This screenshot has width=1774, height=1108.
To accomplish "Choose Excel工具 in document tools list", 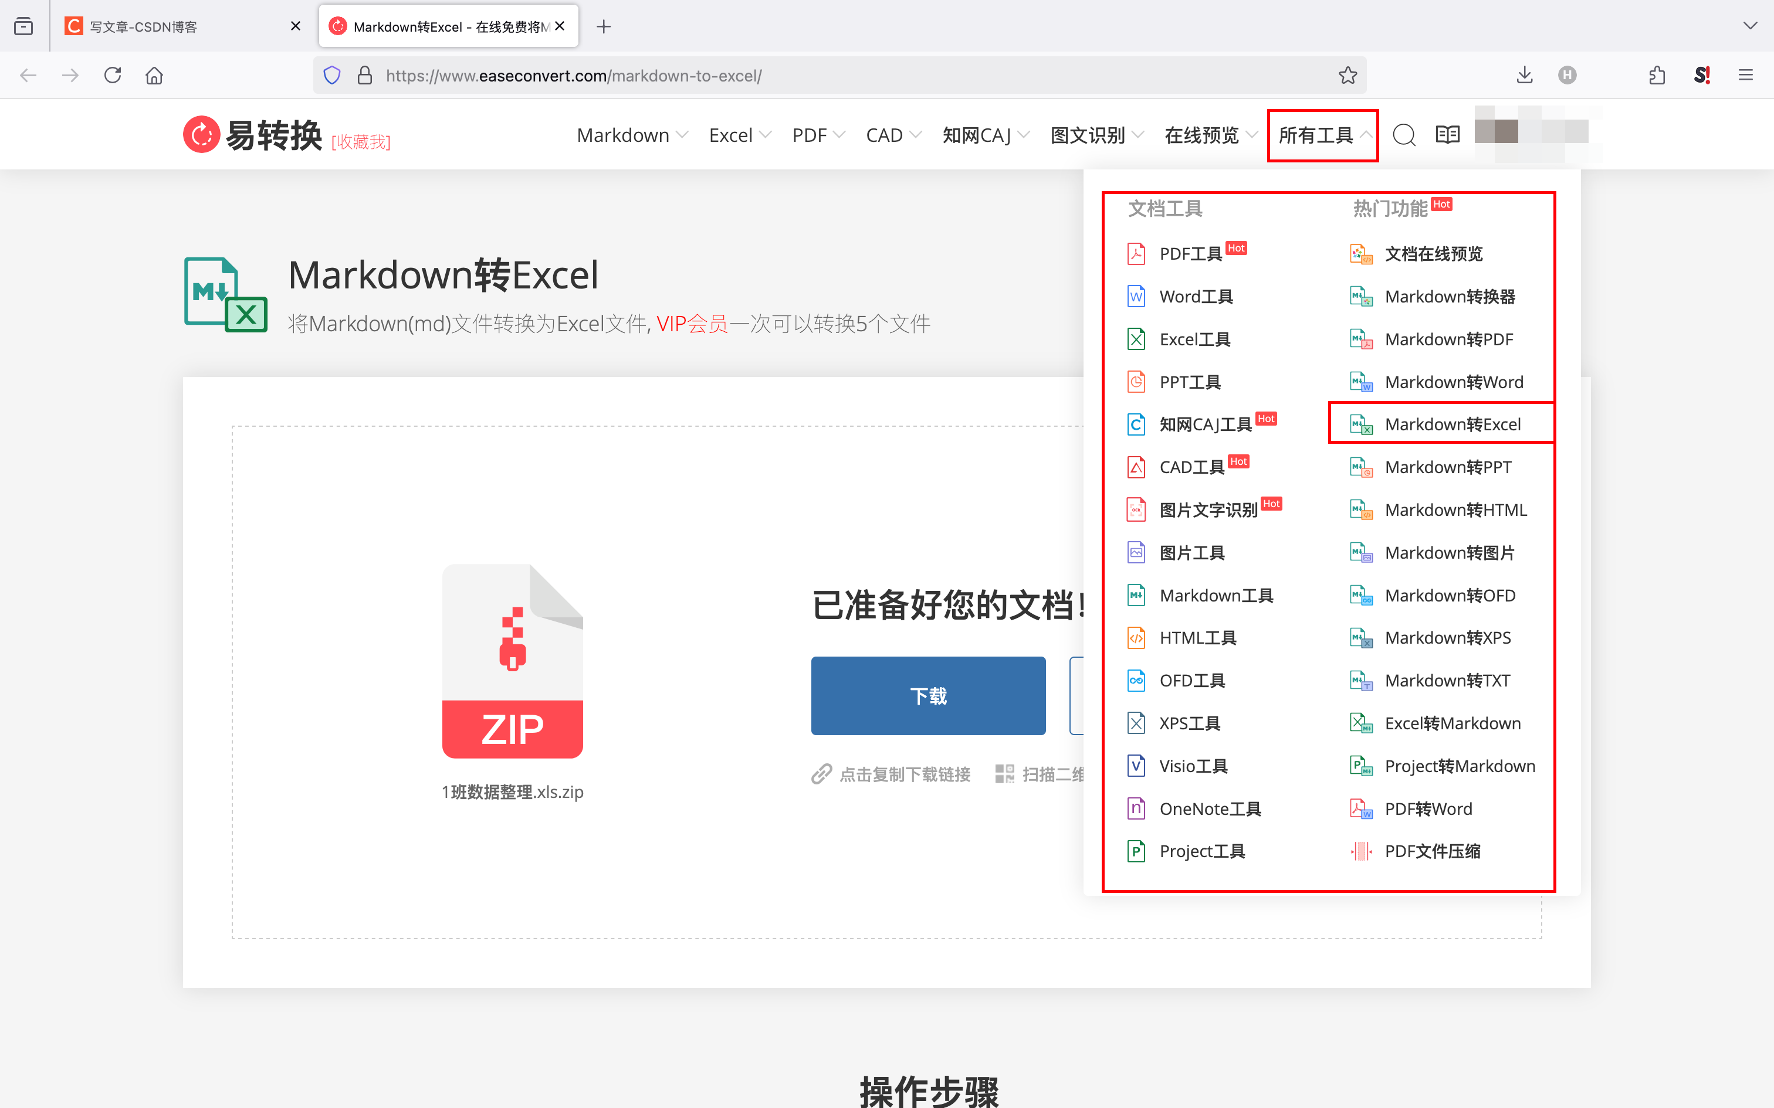I will coord(1194,339).
